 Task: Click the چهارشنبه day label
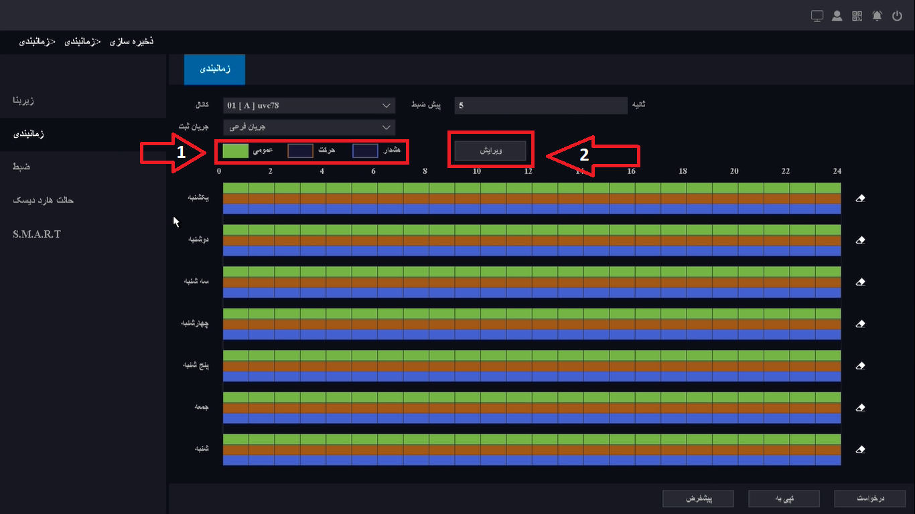click(196, 323)
